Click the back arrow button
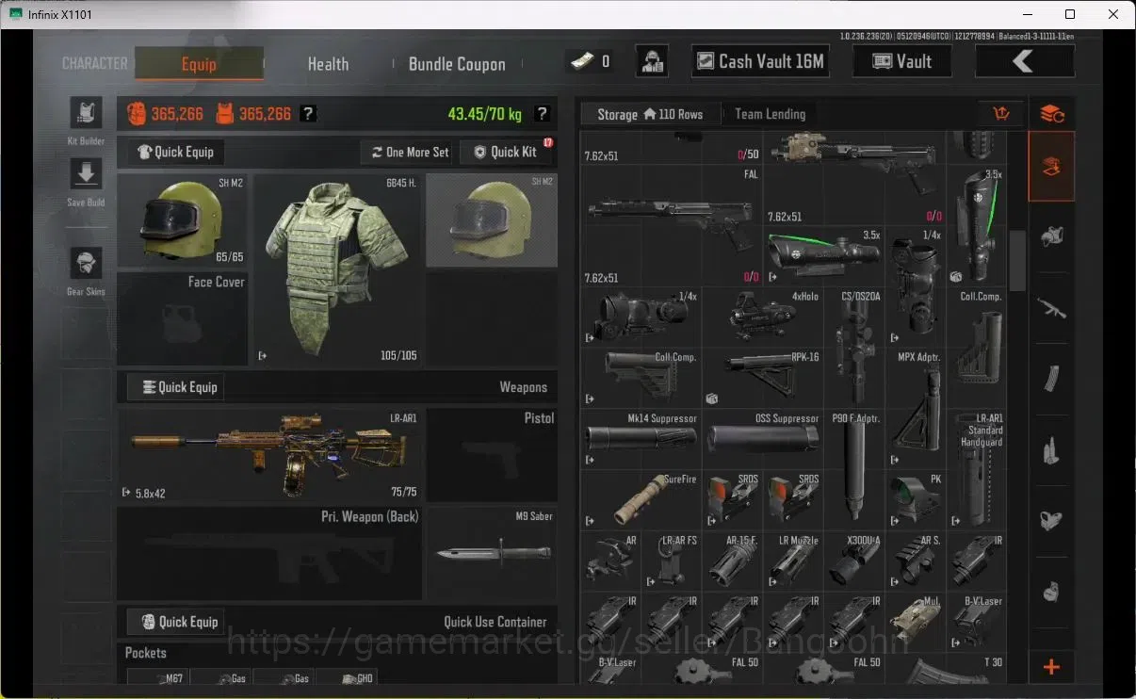Viewport: 1136px width, 699px height. click(x=1025, y=61)
